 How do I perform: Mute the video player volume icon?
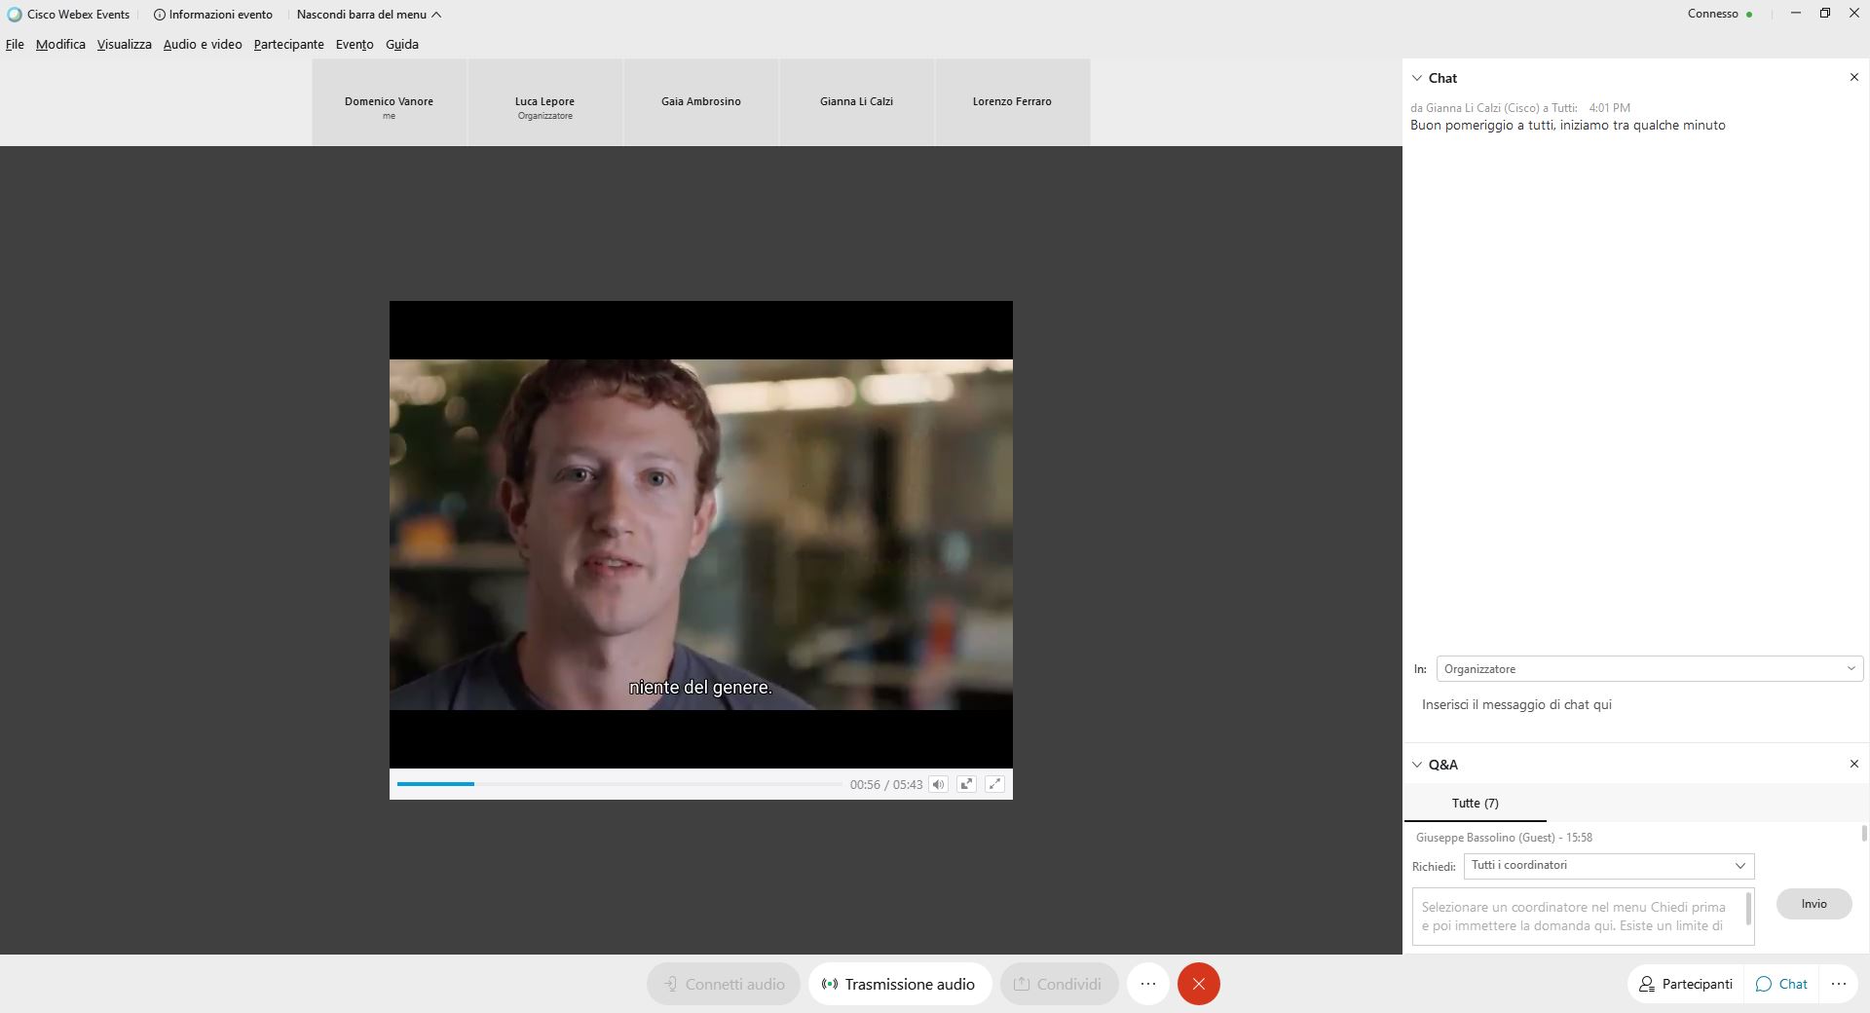pyautogui.click(x=938, y=784)
